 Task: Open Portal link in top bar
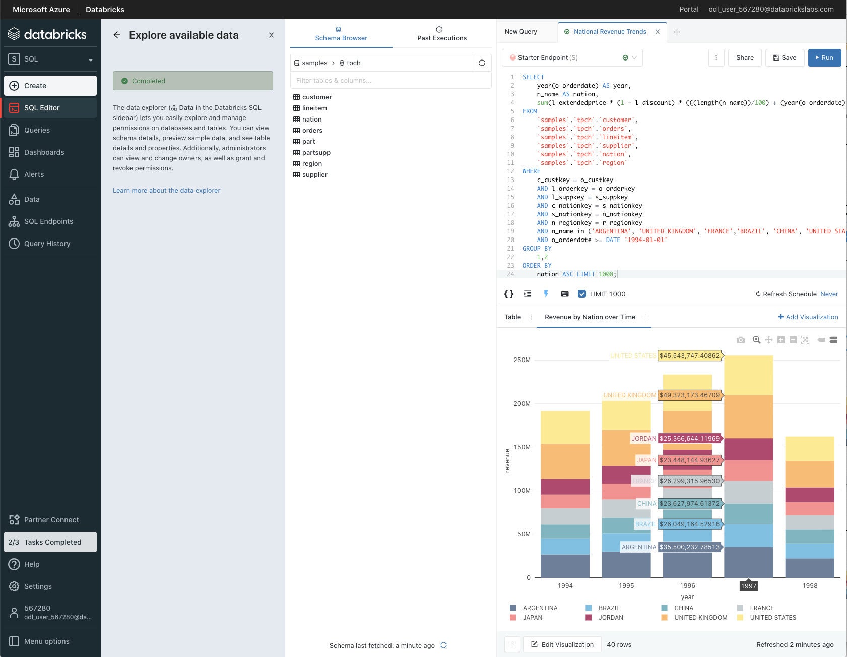689,9
